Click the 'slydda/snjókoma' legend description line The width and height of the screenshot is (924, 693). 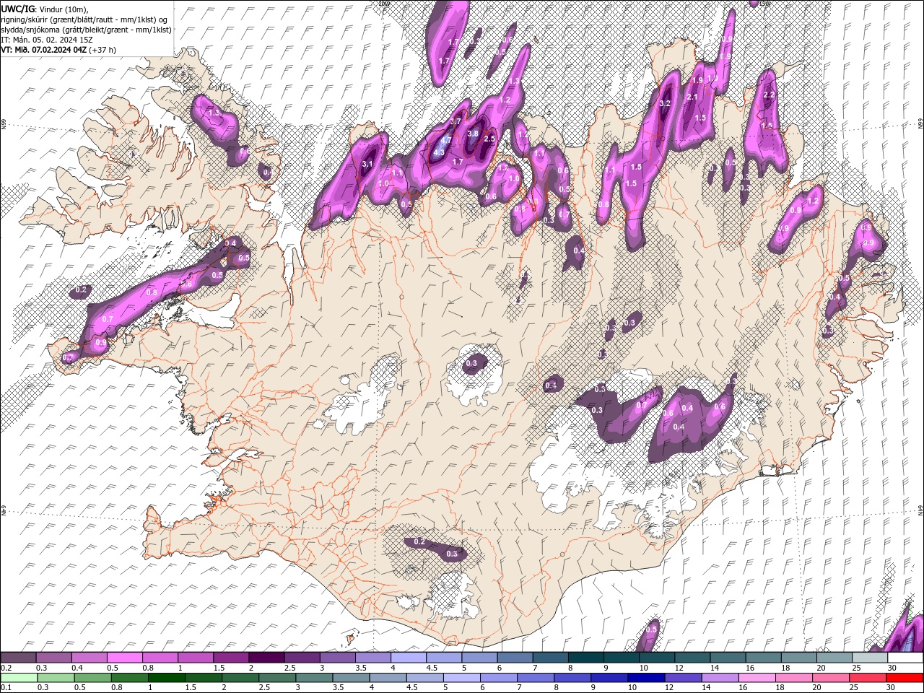(87, 29)
